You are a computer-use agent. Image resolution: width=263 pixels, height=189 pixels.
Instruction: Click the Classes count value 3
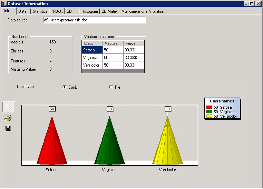(x=50, y=51)
